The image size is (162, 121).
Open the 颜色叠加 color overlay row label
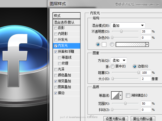tap(64, 75)
